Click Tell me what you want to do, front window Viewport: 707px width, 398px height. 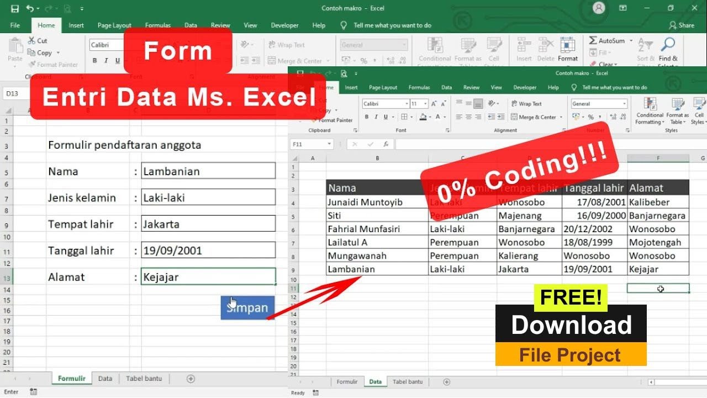[x=609, y=87]
